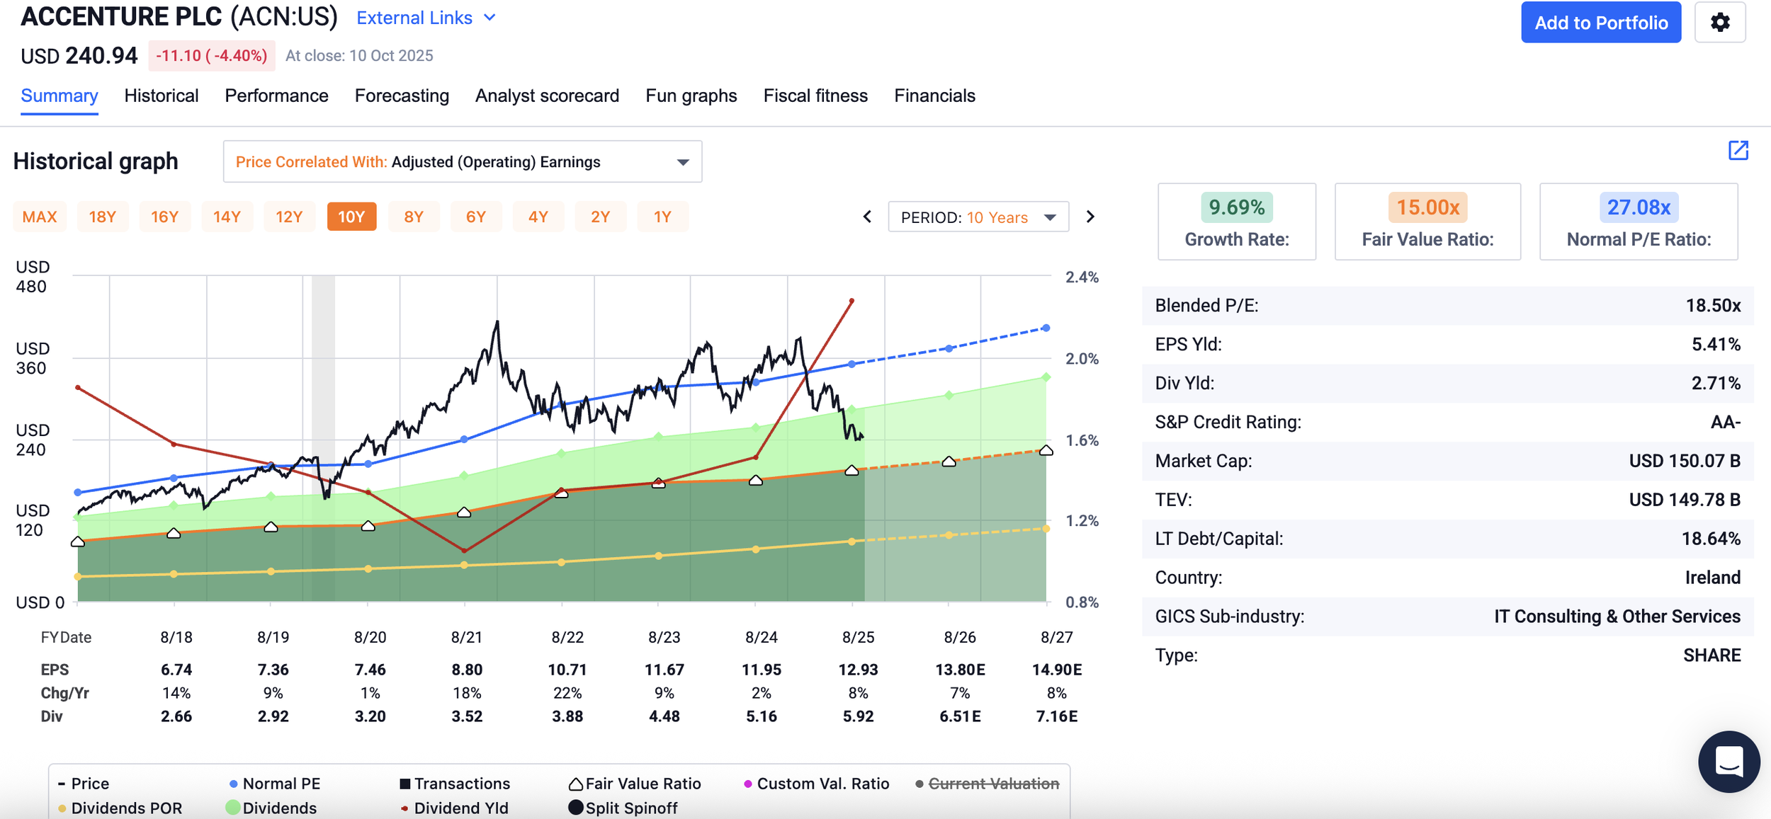Open the Price Correlated With dropdown
Screen dimensions: 1771x819
[x=463, y=161]
